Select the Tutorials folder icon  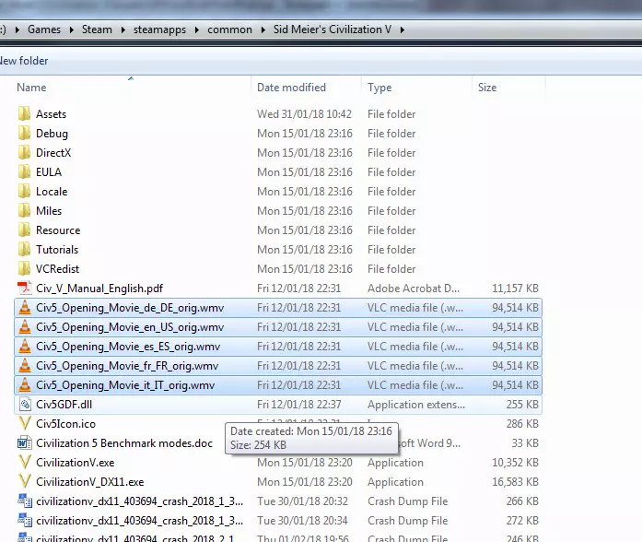pyautogui.click(x=25, y=249)
